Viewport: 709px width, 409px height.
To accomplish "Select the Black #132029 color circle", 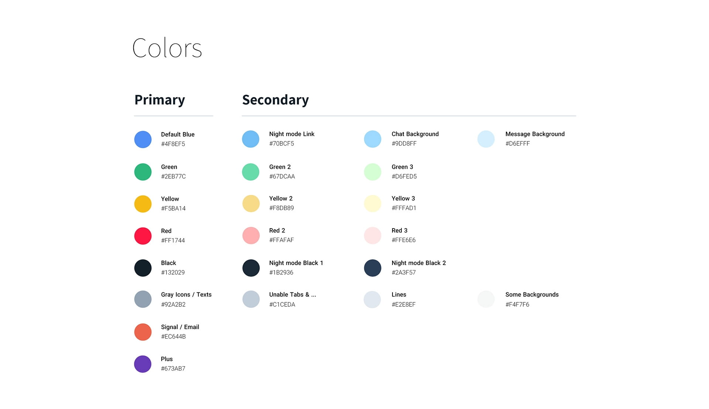I will click(x=143, y=268).
